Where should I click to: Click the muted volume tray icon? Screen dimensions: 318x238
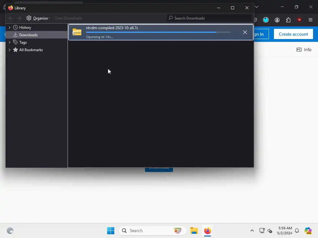point(270,231)
